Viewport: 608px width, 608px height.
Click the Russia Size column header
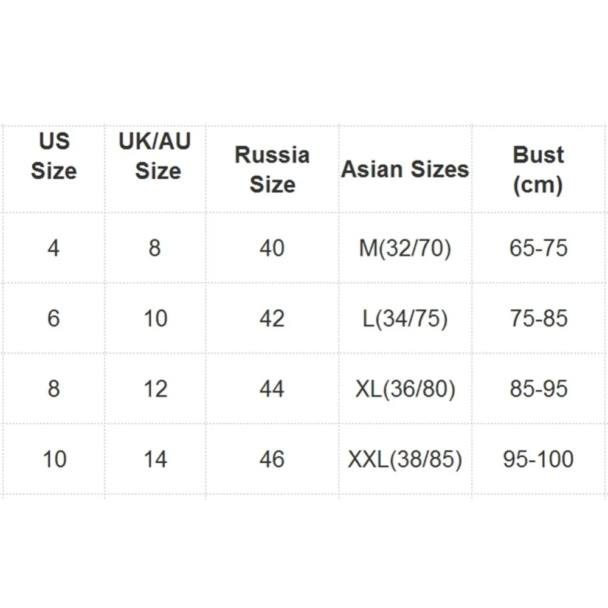(x=272, y=170)
